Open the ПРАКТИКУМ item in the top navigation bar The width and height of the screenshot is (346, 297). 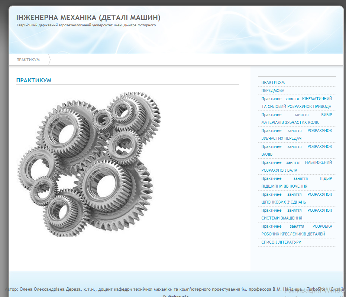pos(28,60)
